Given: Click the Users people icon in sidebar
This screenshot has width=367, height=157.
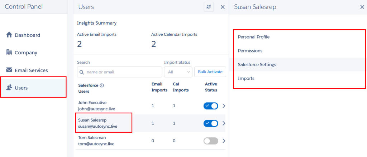Looking at the screenshot, I should pos(9,88).
